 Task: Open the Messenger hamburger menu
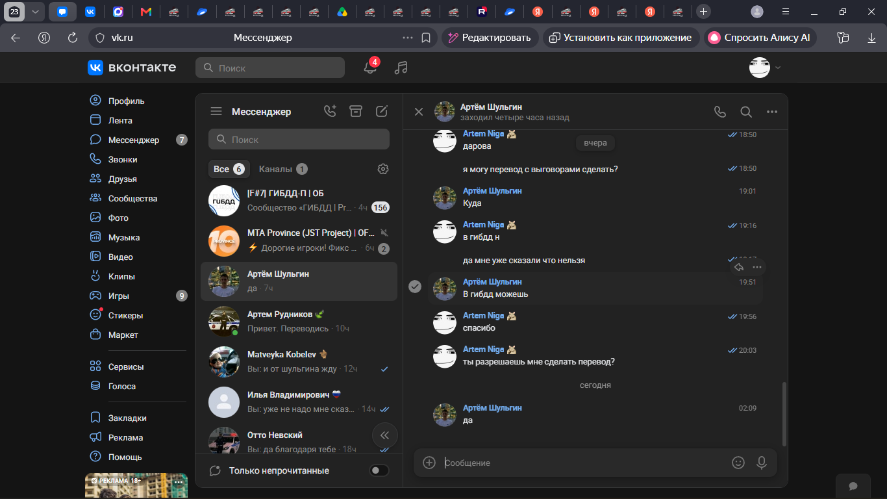216,112
